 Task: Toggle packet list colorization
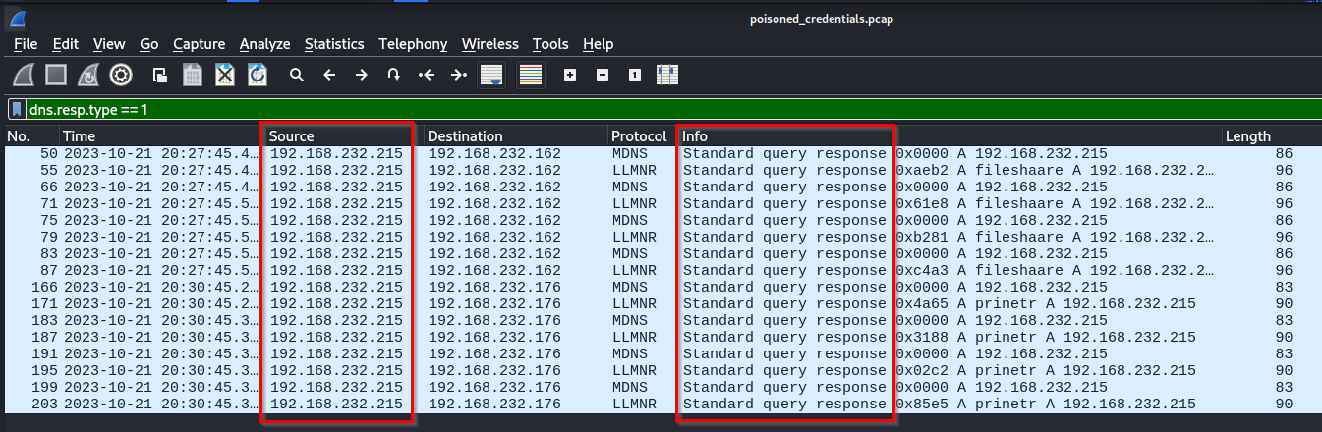[531, 75]
